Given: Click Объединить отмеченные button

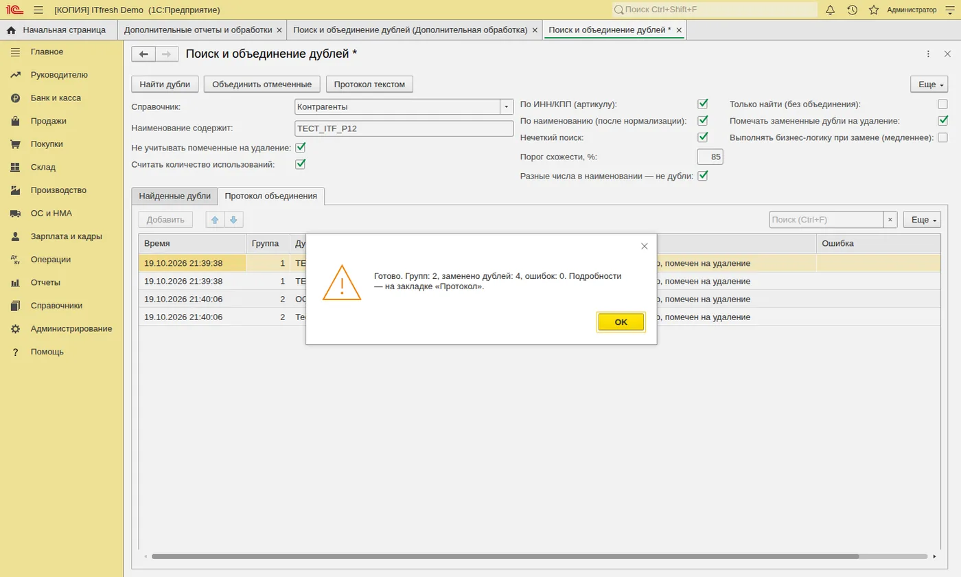Looking at the screenshot, I should (262, 84).
